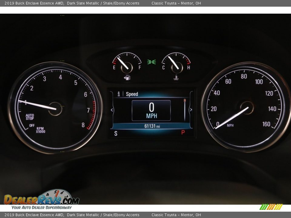Click the coolant temperature icon
This screenshot has height=218, width=291.
click(176, 78)
